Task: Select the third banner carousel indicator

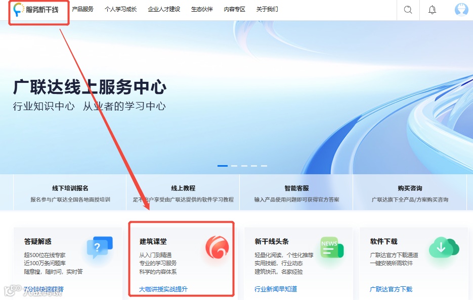Action: pos(244,166)
